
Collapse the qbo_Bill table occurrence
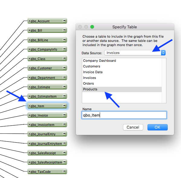pos(64,30)
